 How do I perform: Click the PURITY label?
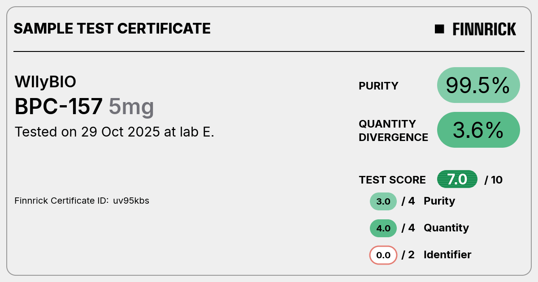[378, 86]
